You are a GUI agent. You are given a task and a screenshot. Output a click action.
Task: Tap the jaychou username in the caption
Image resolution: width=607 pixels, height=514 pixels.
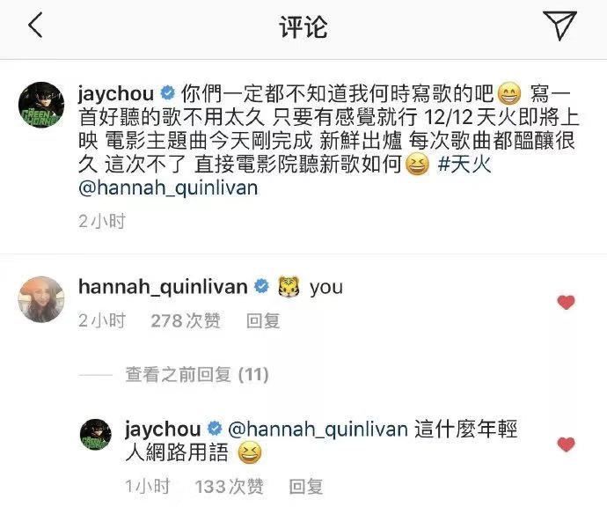pos(116,94)
